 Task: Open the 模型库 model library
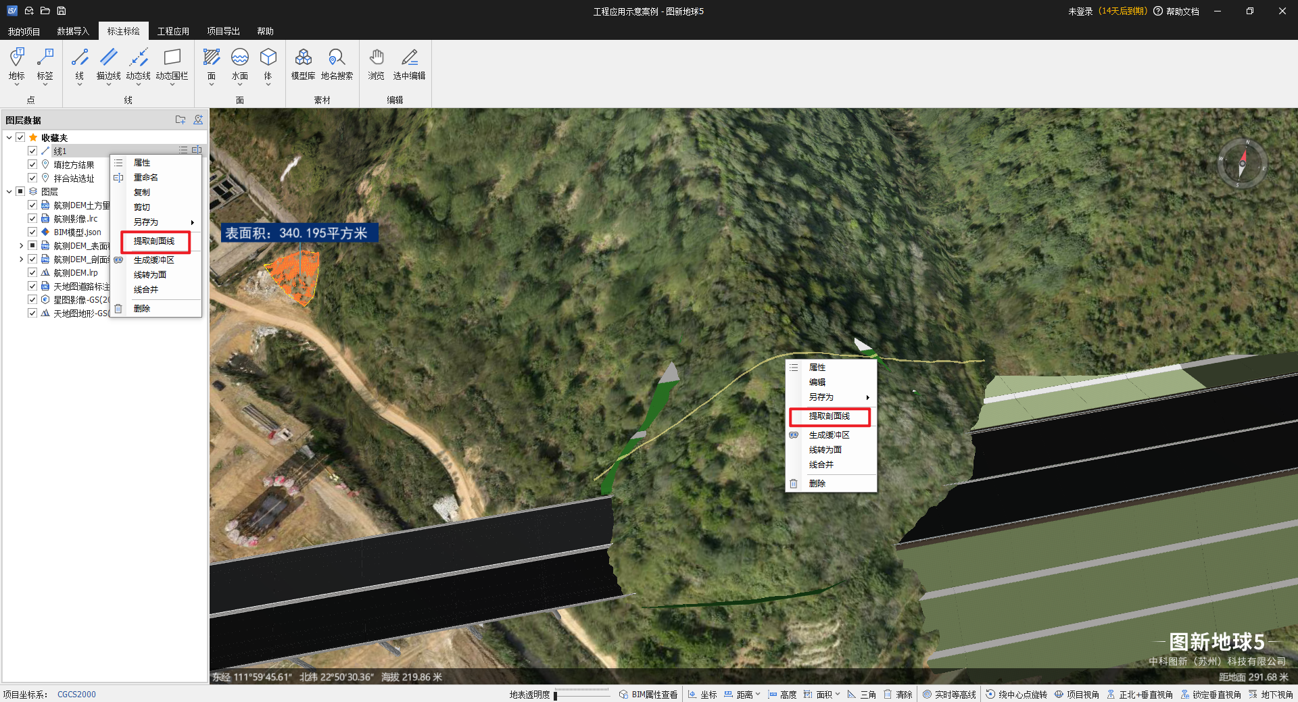click(x=303, y=64)
